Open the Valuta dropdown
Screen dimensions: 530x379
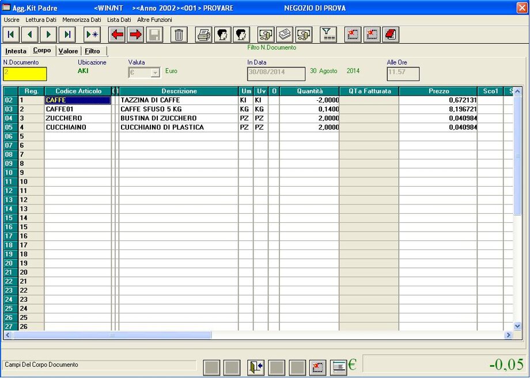tap(154, 73)
